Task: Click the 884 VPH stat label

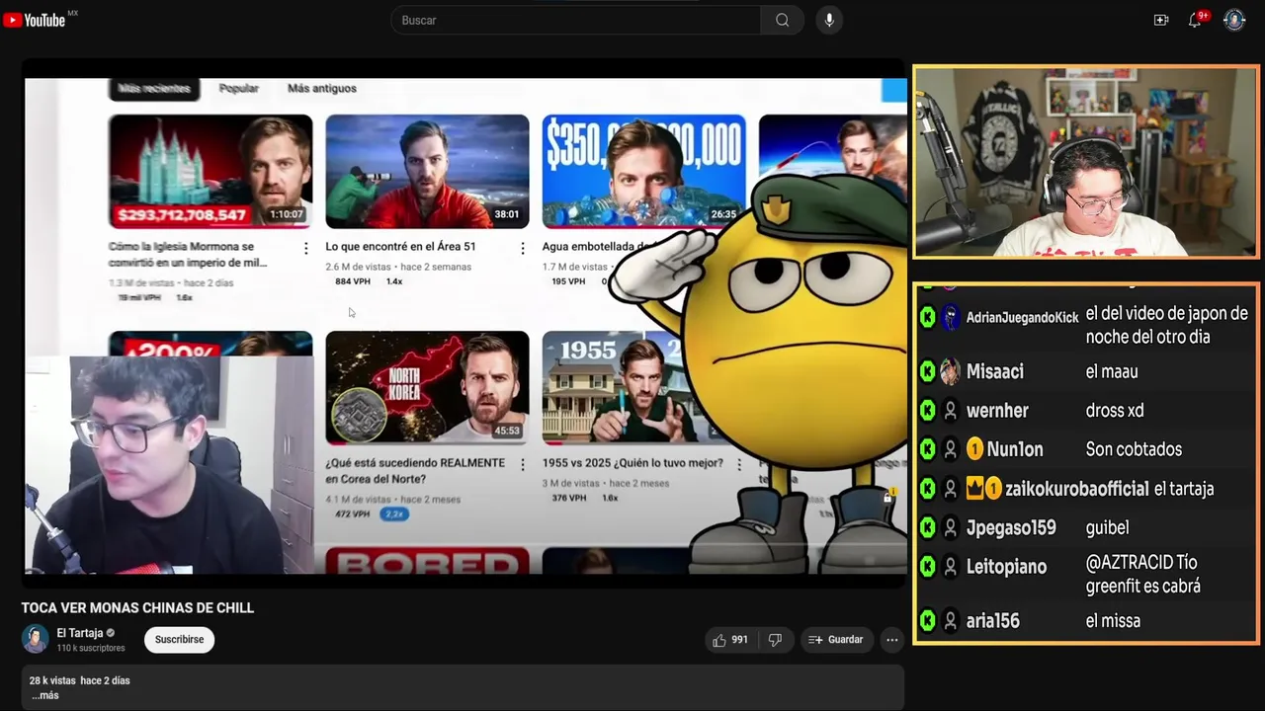Action: 353,281
